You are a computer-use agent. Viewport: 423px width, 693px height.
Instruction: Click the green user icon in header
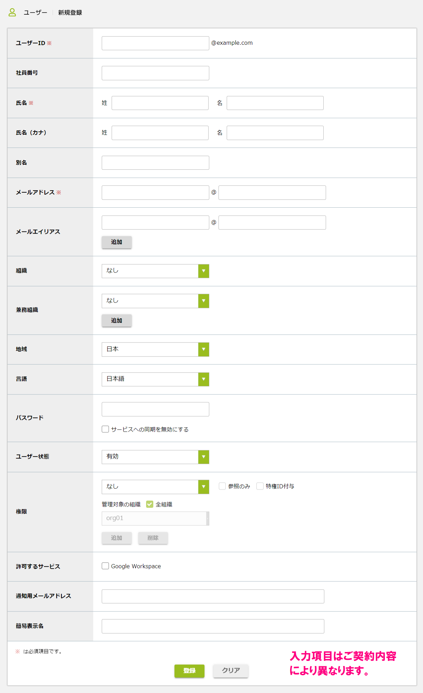coord(12,13)
